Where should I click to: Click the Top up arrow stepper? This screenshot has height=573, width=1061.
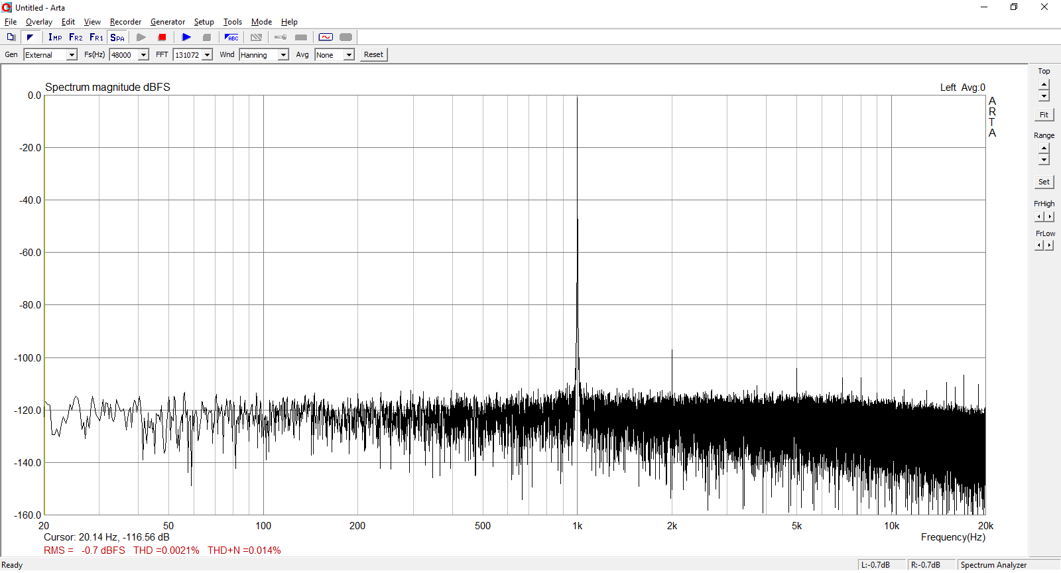[1044, 85]
